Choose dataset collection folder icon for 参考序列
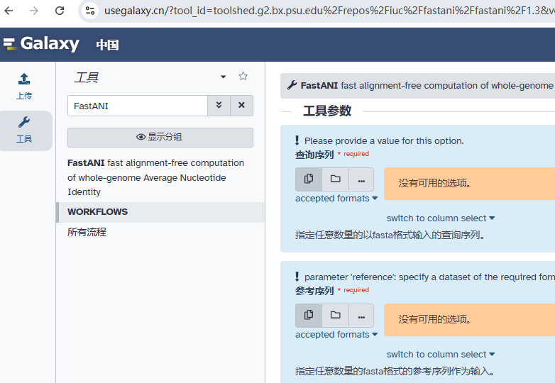Image resolution: width=555 pixels, height=383 pixels. coord(335,315)
